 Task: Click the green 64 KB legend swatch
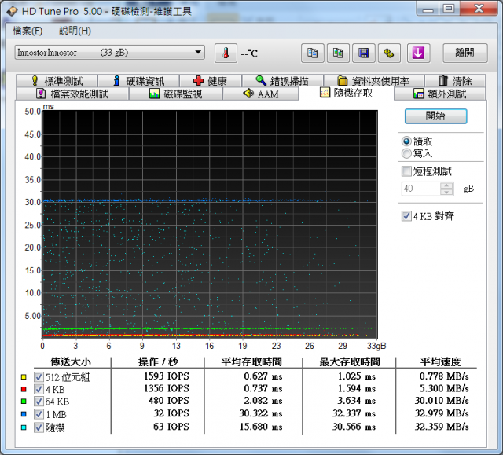pos(24,402)
